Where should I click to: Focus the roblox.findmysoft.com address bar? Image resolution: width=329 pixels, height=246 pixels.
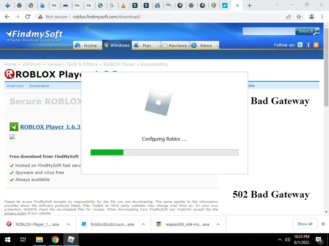(107, 17)
